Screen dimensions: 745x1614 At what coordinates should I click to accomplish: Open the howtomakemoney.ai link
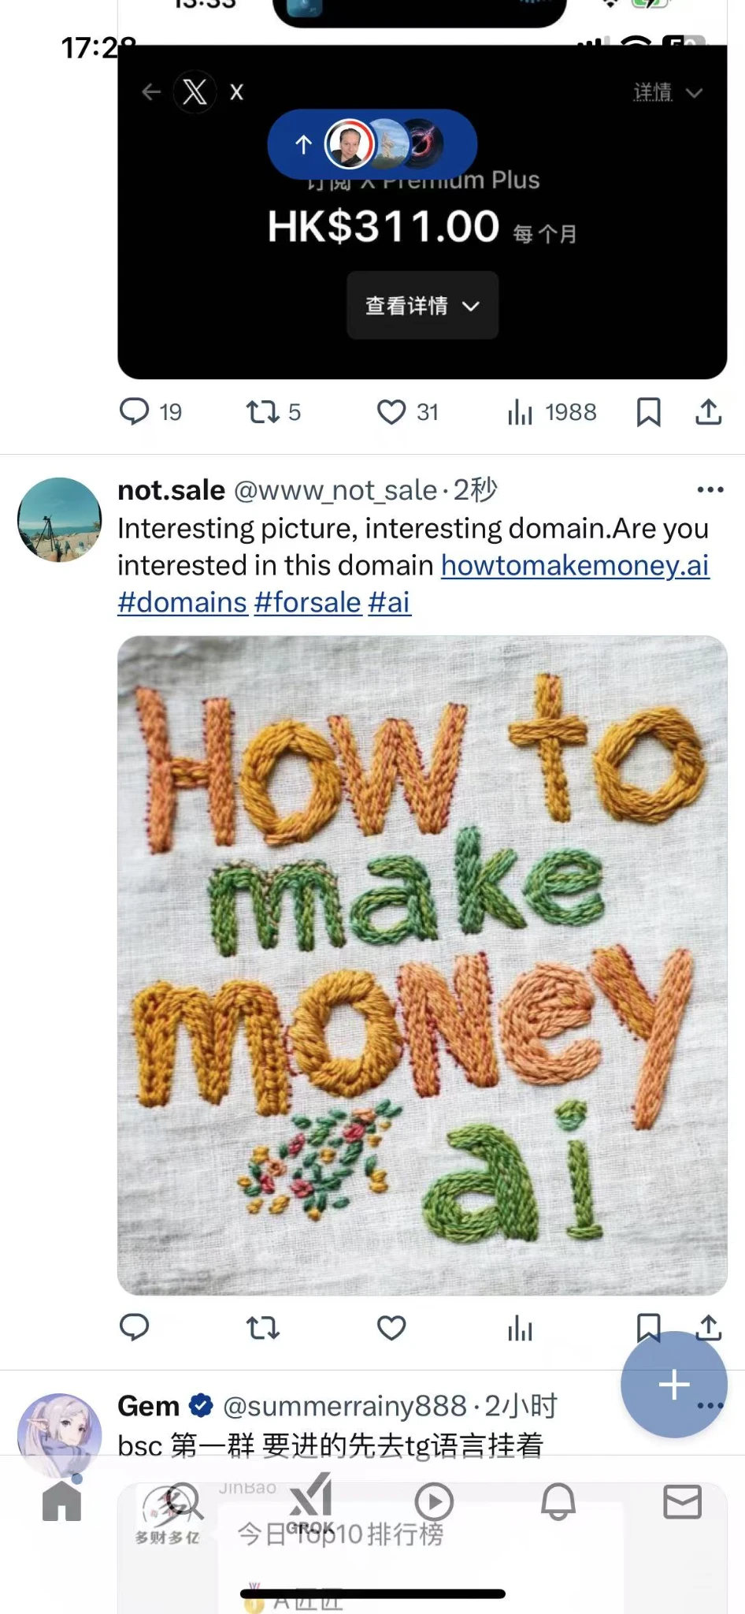click(x=575, y=565)
